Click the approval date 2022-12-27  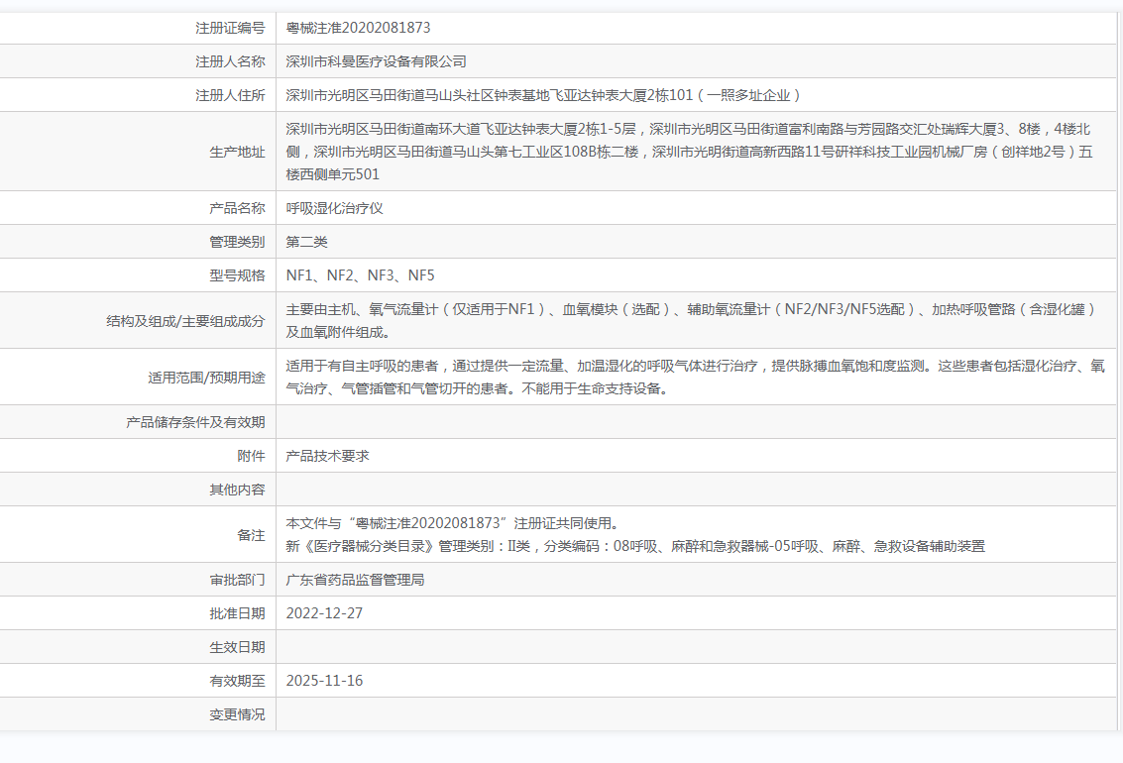(324, 613)
